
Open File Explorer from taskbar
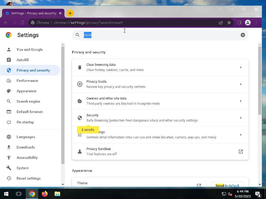57,194
